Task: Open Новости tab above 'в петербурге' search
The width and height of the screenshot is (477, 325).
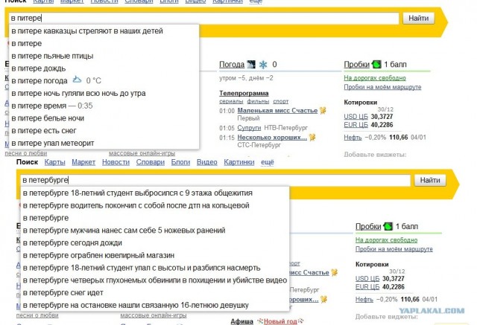Action: (x=116, y=162)
